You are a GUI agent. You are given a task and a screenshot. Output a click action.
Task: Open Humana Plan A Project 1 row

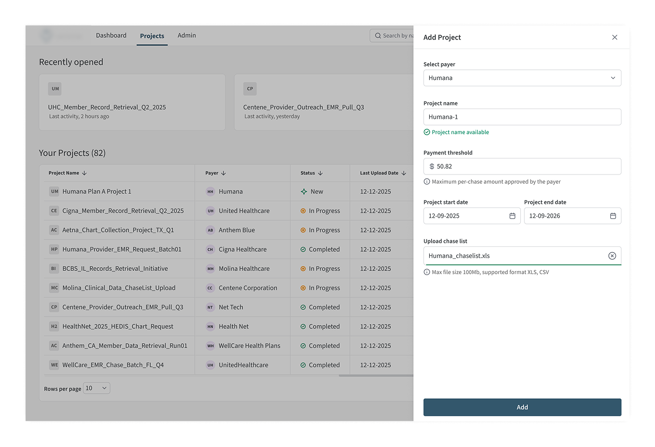[x=96, y=192]
